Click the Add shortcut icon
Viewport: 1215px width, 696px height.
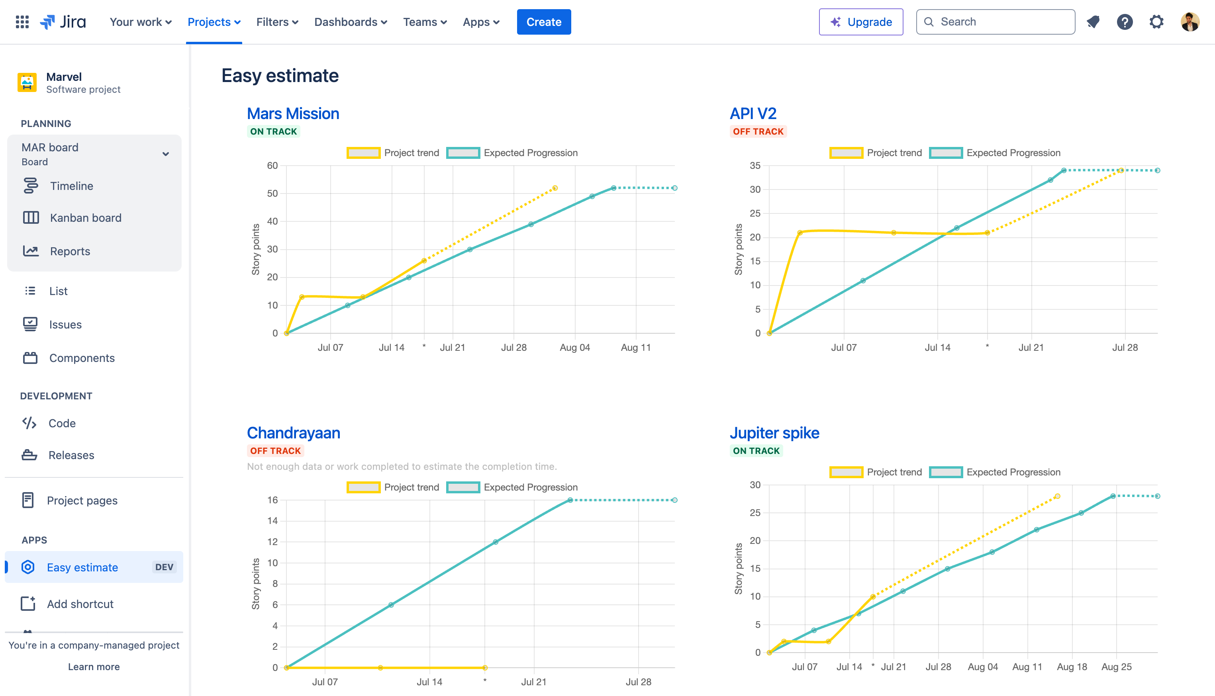pos(29,604)
